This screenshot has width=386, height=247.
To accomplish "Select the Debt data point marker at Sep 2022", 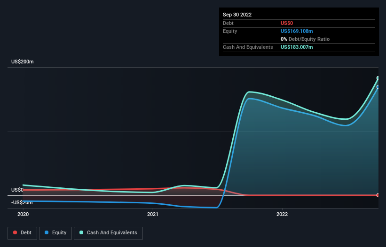I will 378,195.
